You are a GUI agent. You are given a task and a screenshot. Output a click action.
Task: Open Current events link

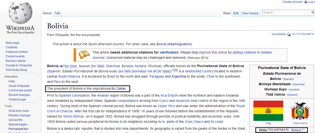tap(15, 56)
